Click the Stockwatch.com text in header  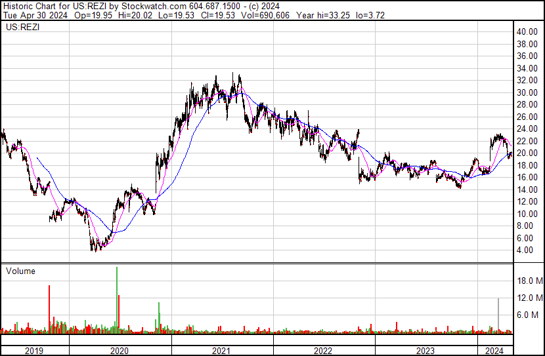click(x=154, y=7)
